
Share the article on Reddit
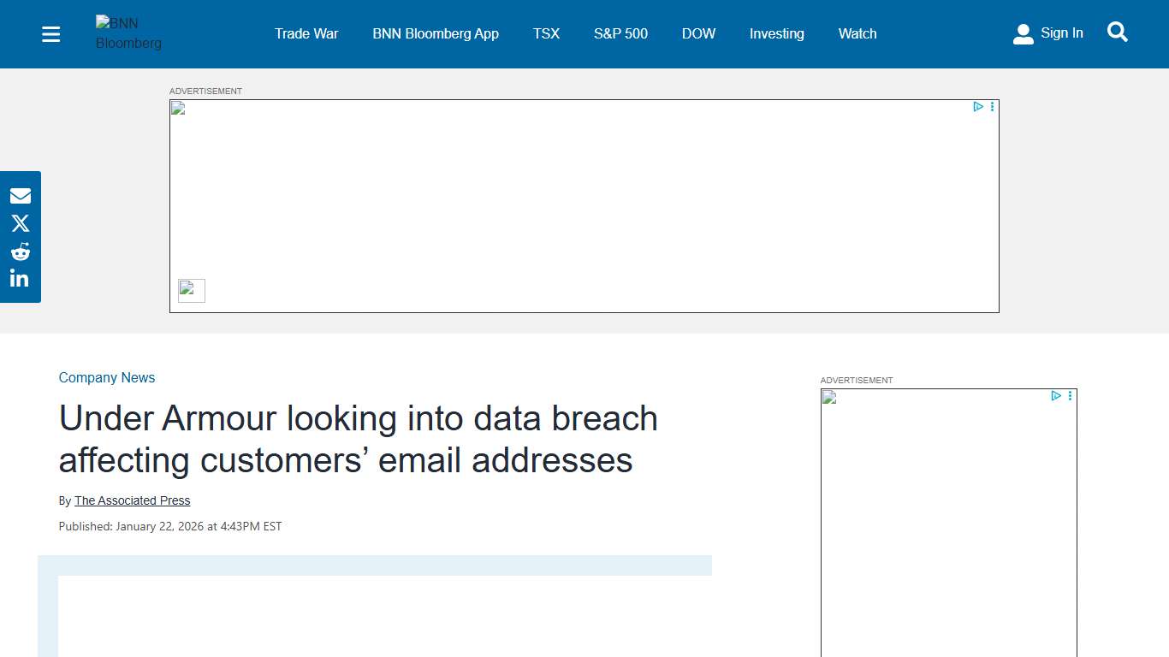click(20, 251)
